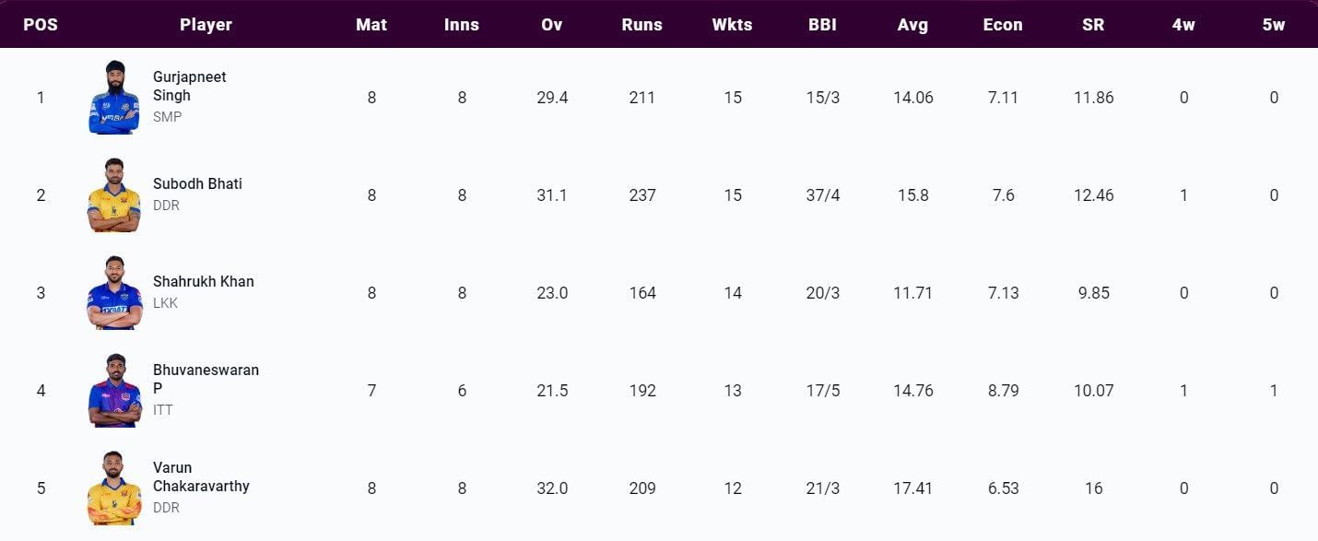
Task: Open Gurjapneet Singh's player name link
Action: (x=189, y=87)
